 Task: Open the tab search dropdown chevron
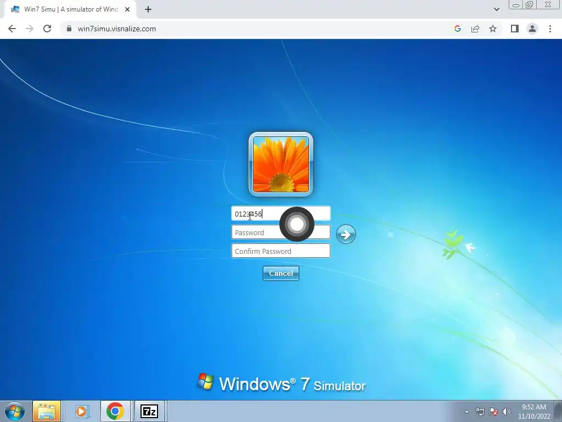[x=496, y=9]
